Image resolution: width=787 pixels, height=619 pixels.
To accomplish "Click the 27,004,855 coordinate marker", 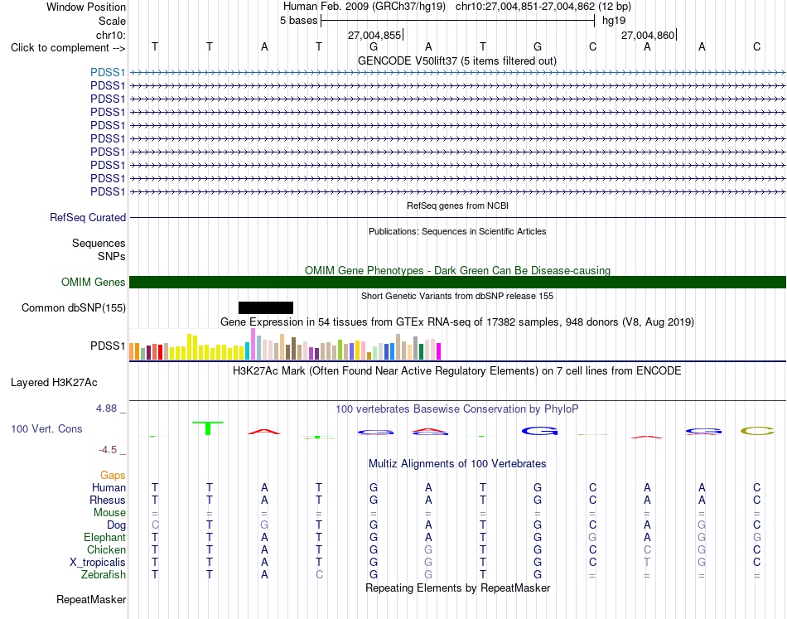I will click(374, 35).
